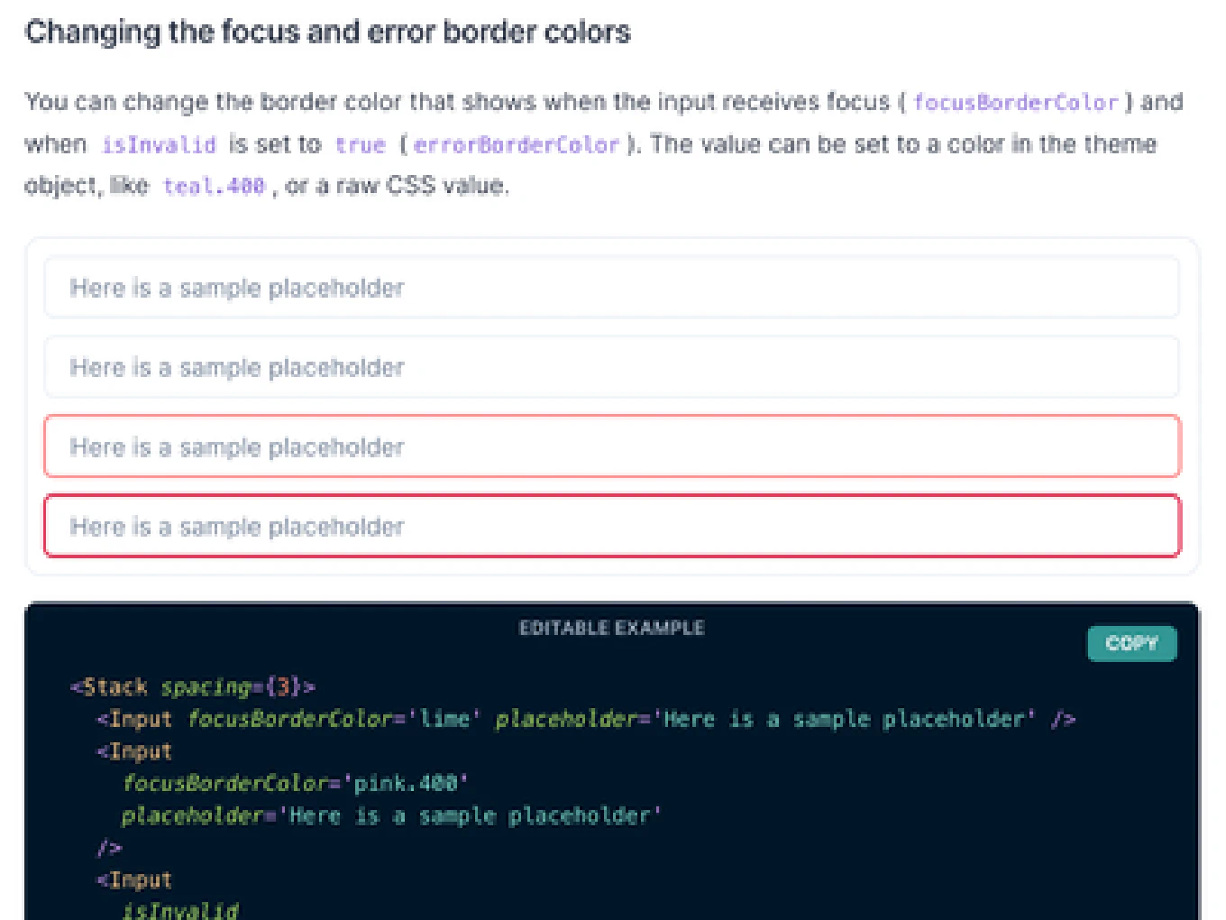Focus the first sample placeholder input
The image size is (1226, 920).
(611, 288)
